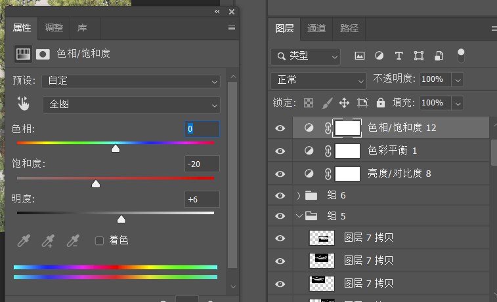Lock all padlock icon

(x=381, y=103)
